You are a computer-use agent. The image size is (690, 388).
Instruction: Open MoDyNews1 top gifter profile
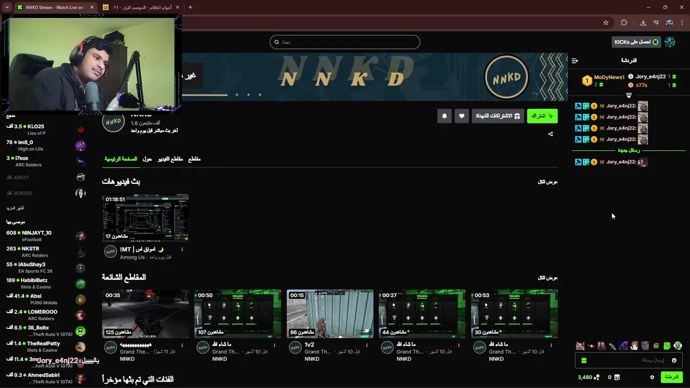pos(609,77)
